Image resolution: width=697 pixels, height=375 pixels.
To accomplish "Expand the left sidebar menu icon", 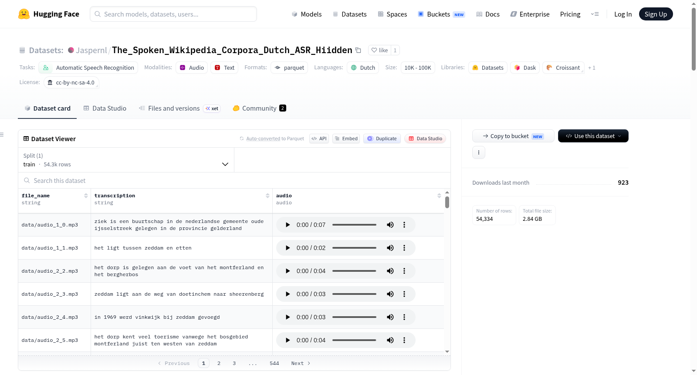I will [2, 135].
